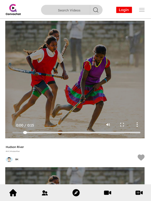Open the friends tab in bottom bar
The image size is (151, 201).
(x=45, y=193)
